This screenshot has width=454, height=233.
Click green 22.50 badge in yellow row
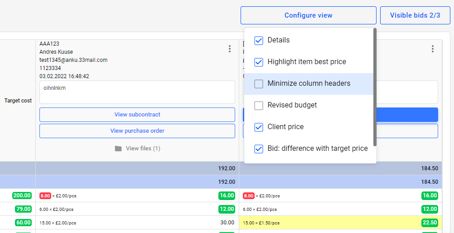point(430,223)
